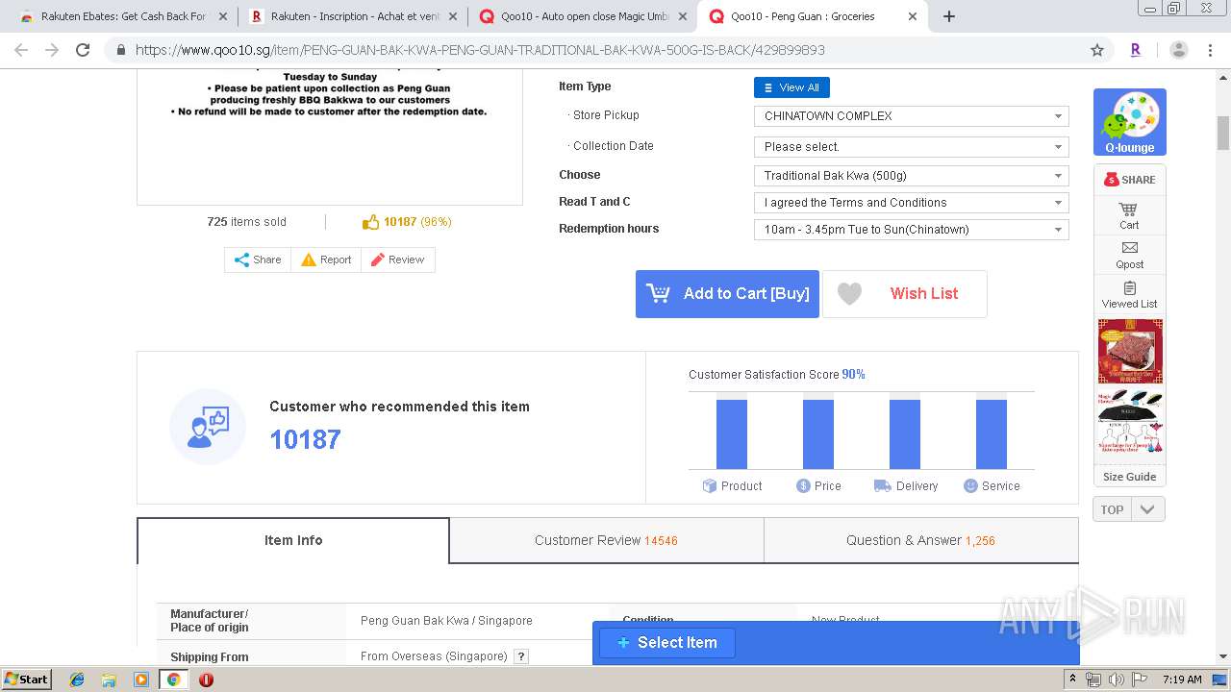Launch Internet Explorer from taskbar
Viewport: 1231px width, 692px height.
(77, 680)
